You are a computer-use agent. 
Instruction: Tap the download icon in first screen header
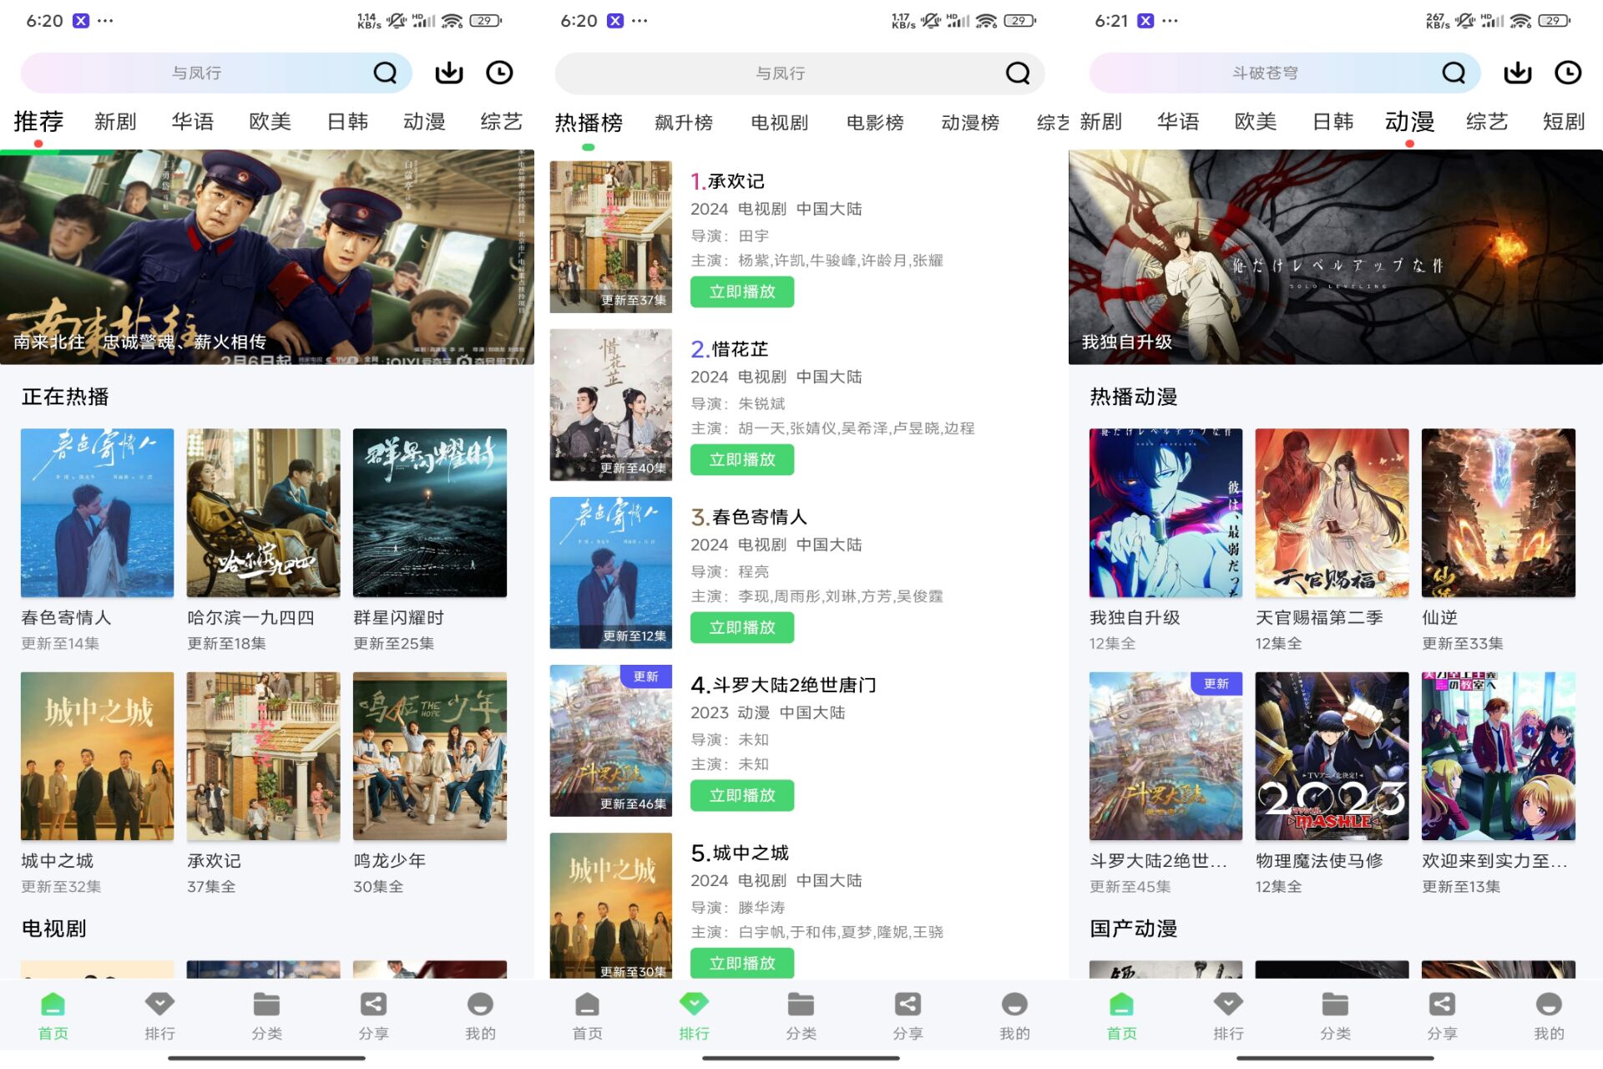tap(449, 73)
